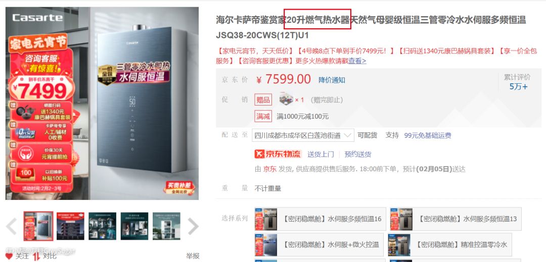
Task: Show next thumbnails with right arrow
Action: click(193, 226)
